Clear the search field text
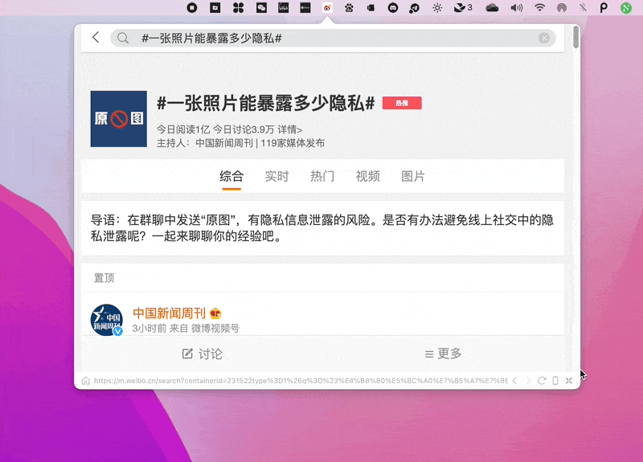This screenshot has width=643, height=462. click(x=544, y=38)
